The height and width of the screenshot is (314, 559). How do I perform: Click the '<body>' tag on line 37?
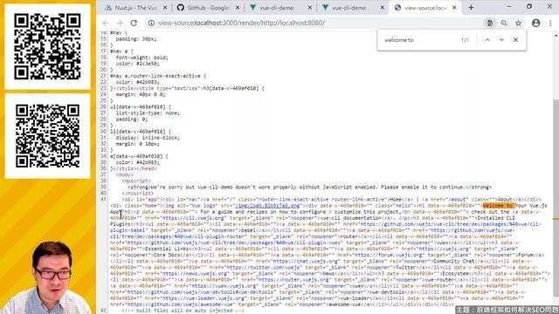pyautogui.click(x=125, y=174)
